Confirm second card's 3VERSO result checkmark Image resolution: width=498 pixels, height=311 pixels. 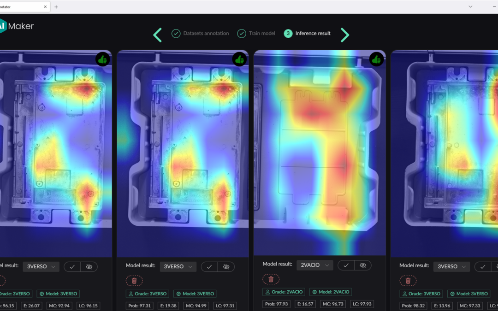click(x=209, y=267)
